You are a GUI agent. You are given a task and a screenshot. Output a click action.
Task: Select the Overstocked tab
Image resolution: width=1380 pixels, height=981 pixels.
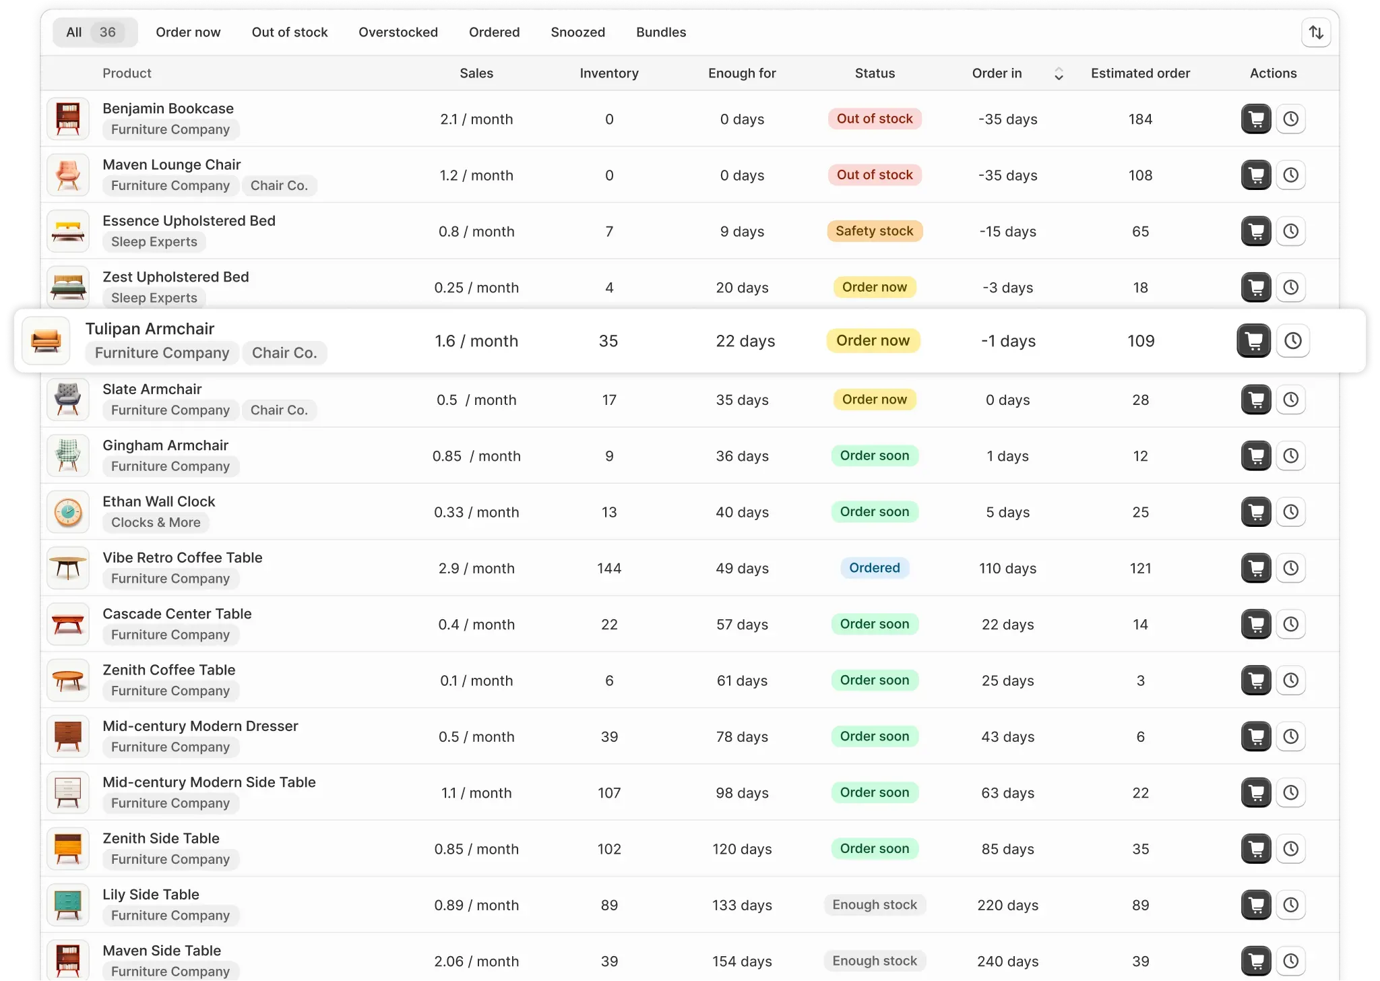(x=398, y=32)
